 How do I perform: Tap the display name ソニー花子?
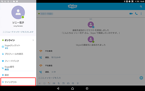click(18, 23)
